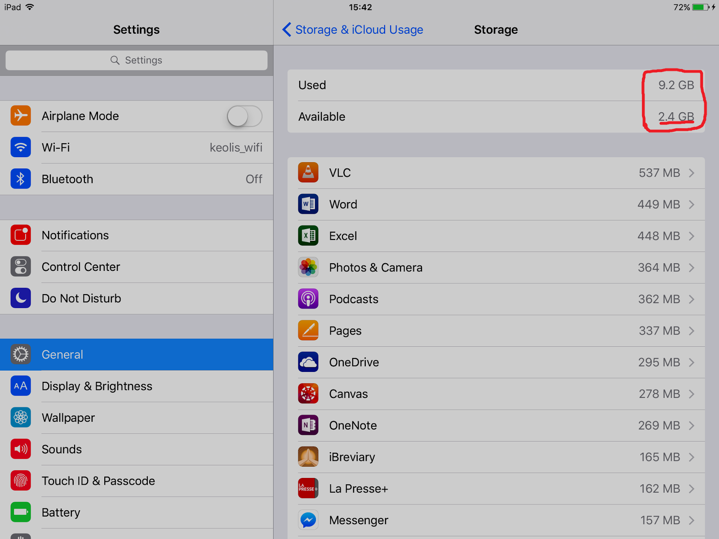Tap the Messenger app icon

point(308,520)
